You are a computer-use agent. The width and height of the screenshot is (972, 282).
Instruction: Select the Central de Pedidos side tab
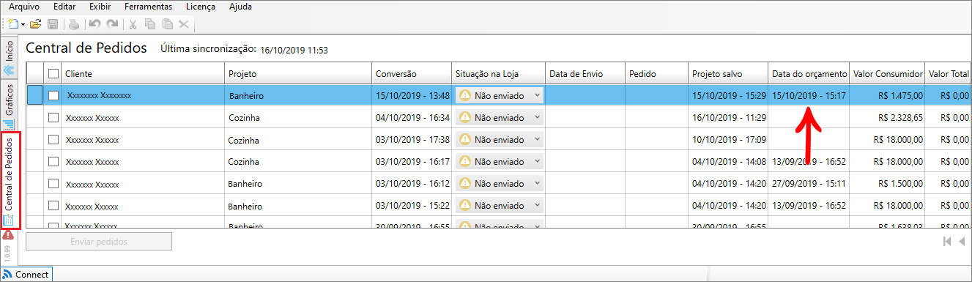[10, 181]
